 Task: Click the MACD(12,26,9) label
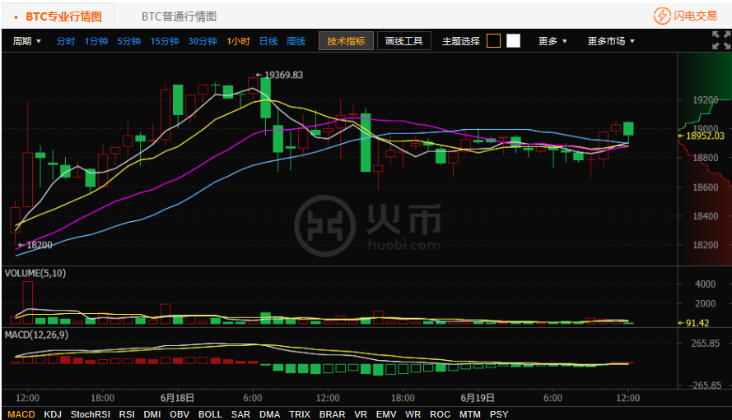(x=36, y=335)
